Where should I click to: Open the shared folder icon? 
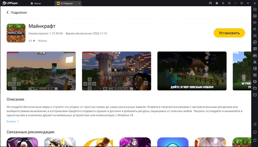[255, 88]
